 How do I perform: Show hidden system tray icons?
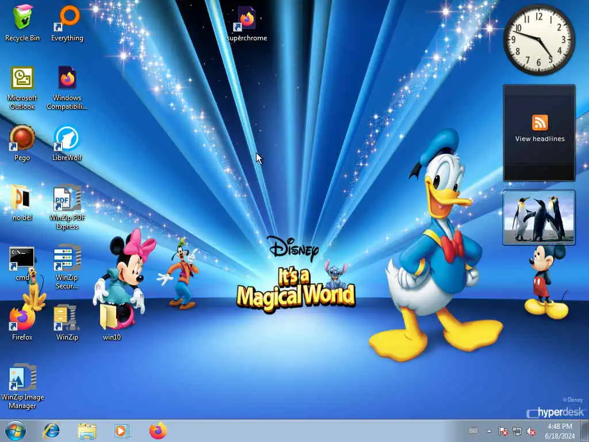coord(489,431)
